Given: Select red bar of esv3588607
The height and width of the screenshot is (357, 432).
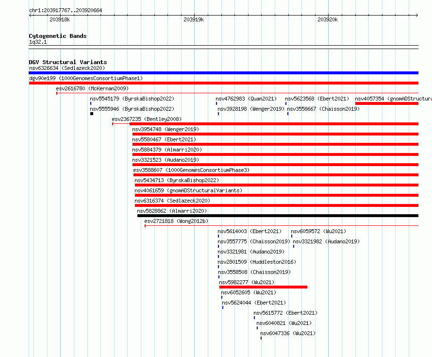Looking at the screenshot, I should click(276, 175).
